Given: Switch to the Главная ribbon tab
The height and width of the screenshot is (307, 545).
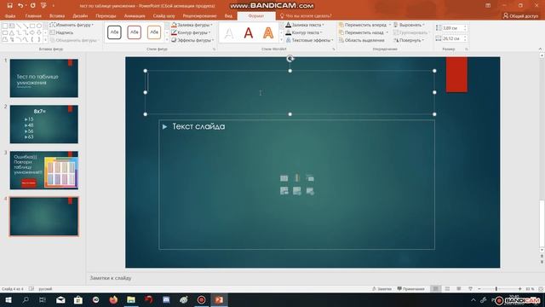Looking at the screenshot, I should 33,16.
